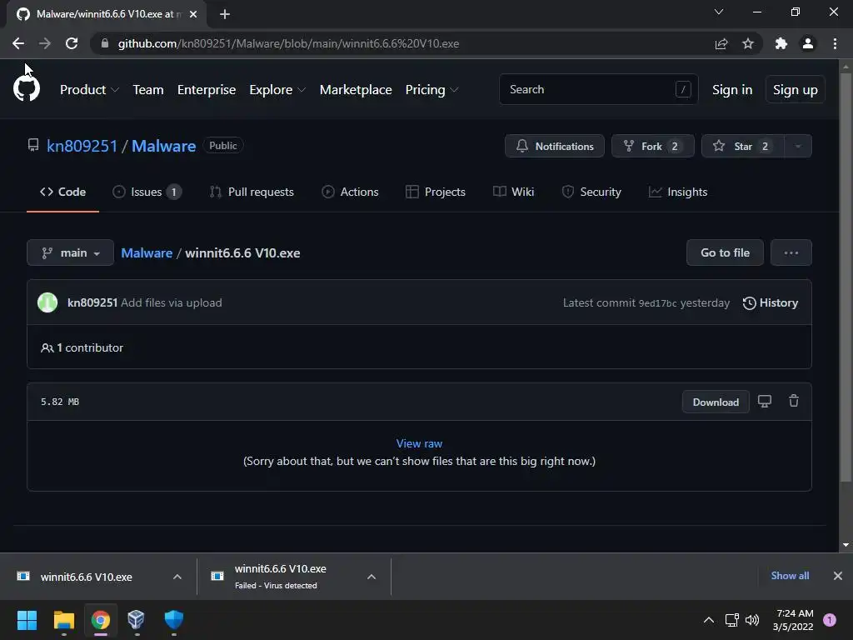
Task: Click the commit hash 9ed17bc
Action: (658, 303)
